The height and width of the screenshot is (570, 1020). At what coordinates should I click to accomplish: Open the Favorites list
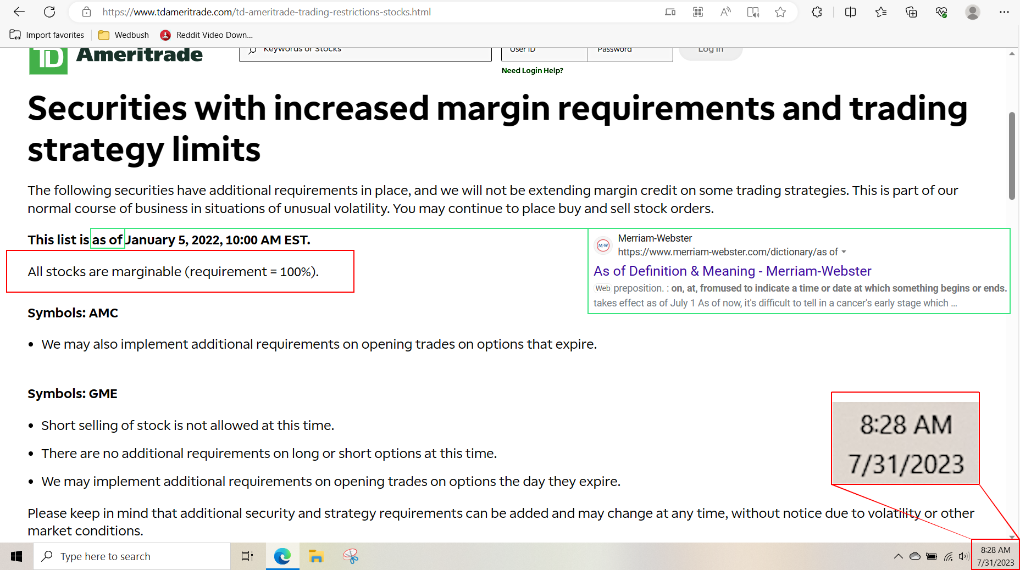click(881, 12)
